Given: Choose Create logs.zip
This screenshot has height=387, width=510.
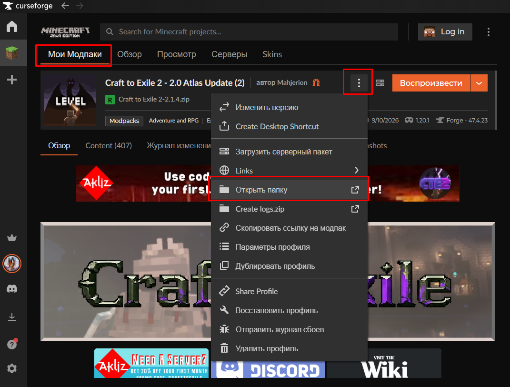Looking at the screenshot, I should 289,209.
